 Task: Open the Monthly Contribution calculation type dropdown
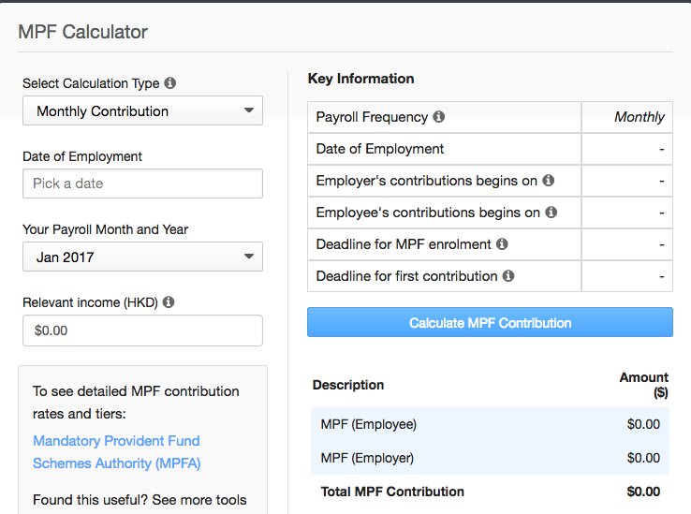click(142, 110)
